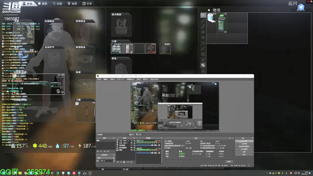Click the transition duration spinner arrows
Image resolution: width=313 pixels, height=176 pixels.
point(114,161)
